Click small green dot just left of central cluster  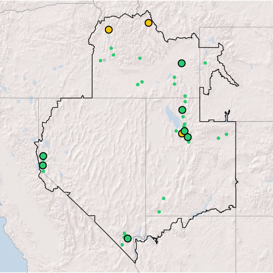point(176,131)
